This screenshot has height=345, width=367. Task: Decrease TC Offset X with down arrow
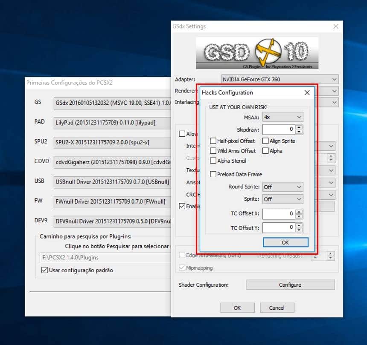point(299,216)
